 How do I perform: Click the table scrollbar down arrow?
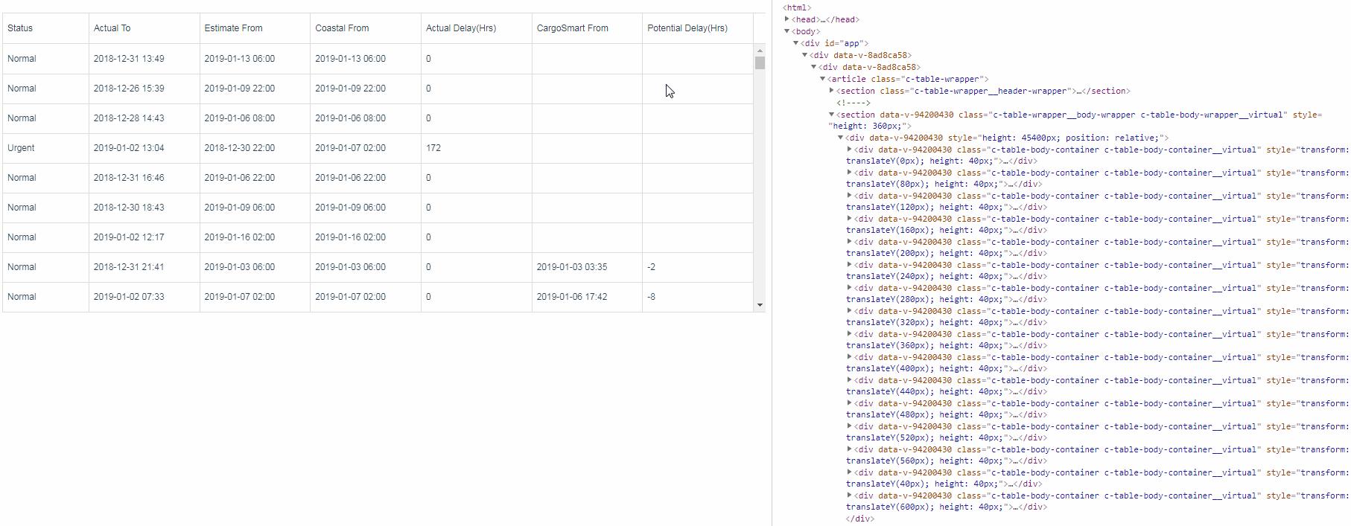point(760,305)
